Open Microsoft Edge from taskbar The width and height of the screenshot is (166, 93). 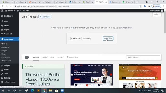[32, 91]
